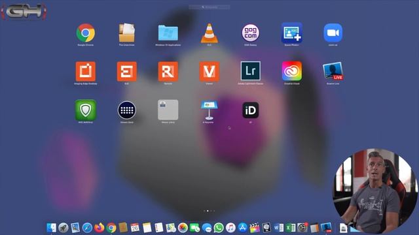The height and width of the screenshot is (235, 419).
Task: Open the black iD app
Action: [250, 110]
